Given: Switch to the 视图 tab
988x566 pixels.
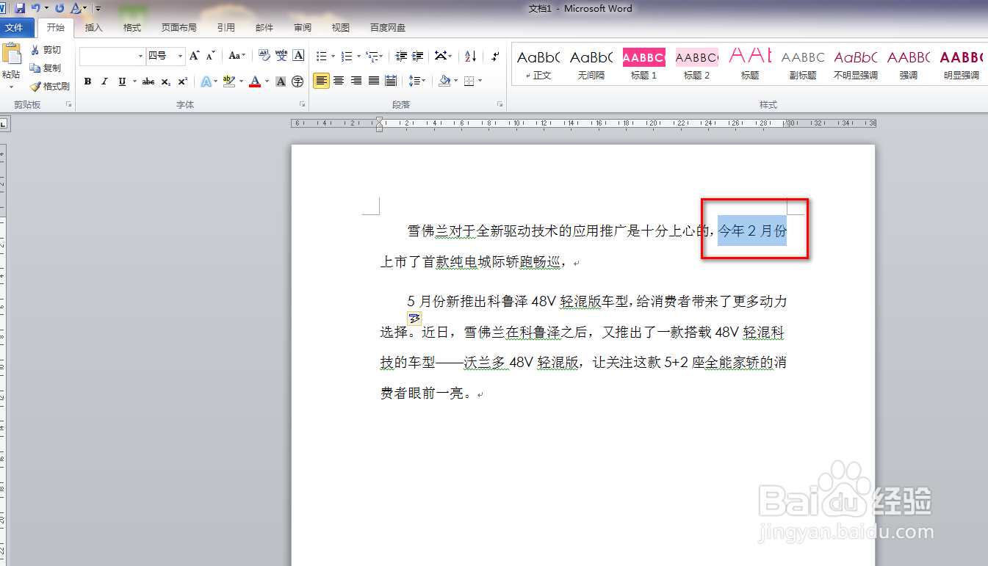Looking at the screenshot, I should [x=341, y=28].
